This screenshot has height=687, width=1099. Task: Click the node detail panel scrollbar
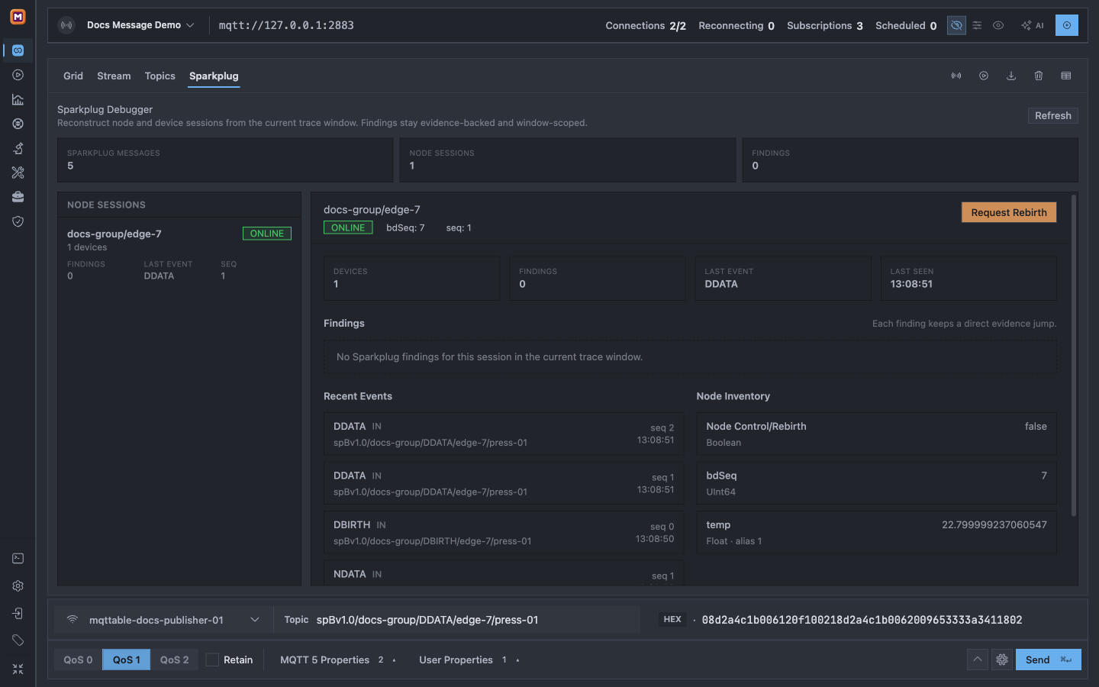[1074, 356]
